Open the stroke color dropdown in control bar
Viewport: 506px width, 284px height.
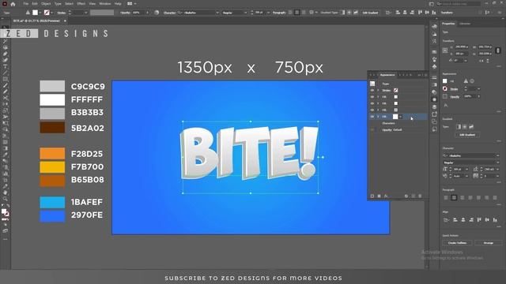(52, 13)
